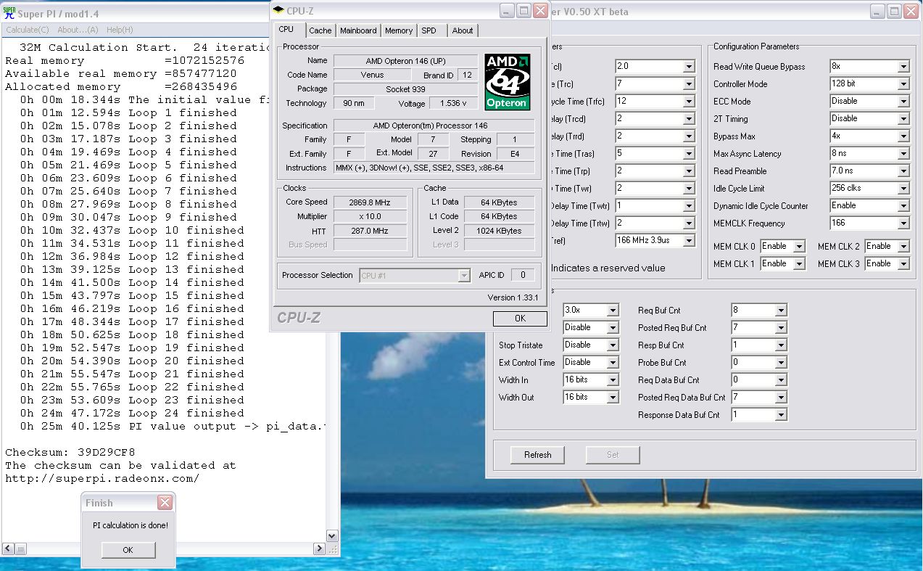Image resolution: width=923 pixels, height=571 pixels.
Task: Open the Help(H) menu in Super PI
Action: point(120,30)
